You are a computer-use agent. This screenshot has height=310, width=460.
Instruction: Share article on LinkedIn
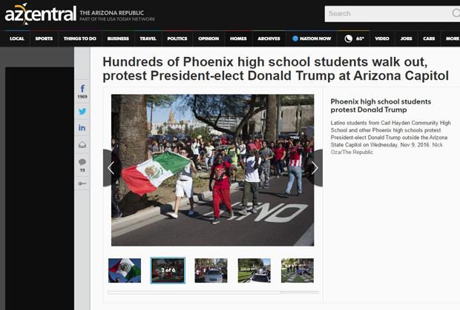pos(82,128)
